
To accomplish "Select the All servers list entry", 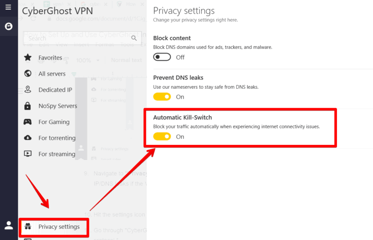I will point(52,74).
